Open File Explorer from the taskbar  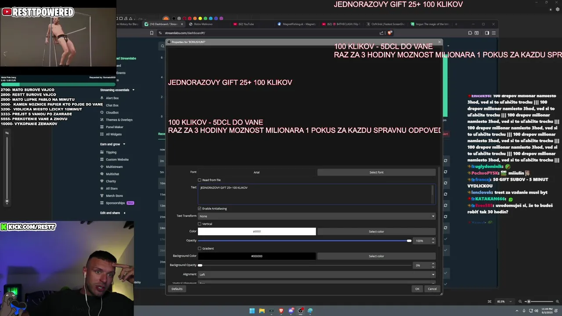pyautogui.click(x=262, y=311)
